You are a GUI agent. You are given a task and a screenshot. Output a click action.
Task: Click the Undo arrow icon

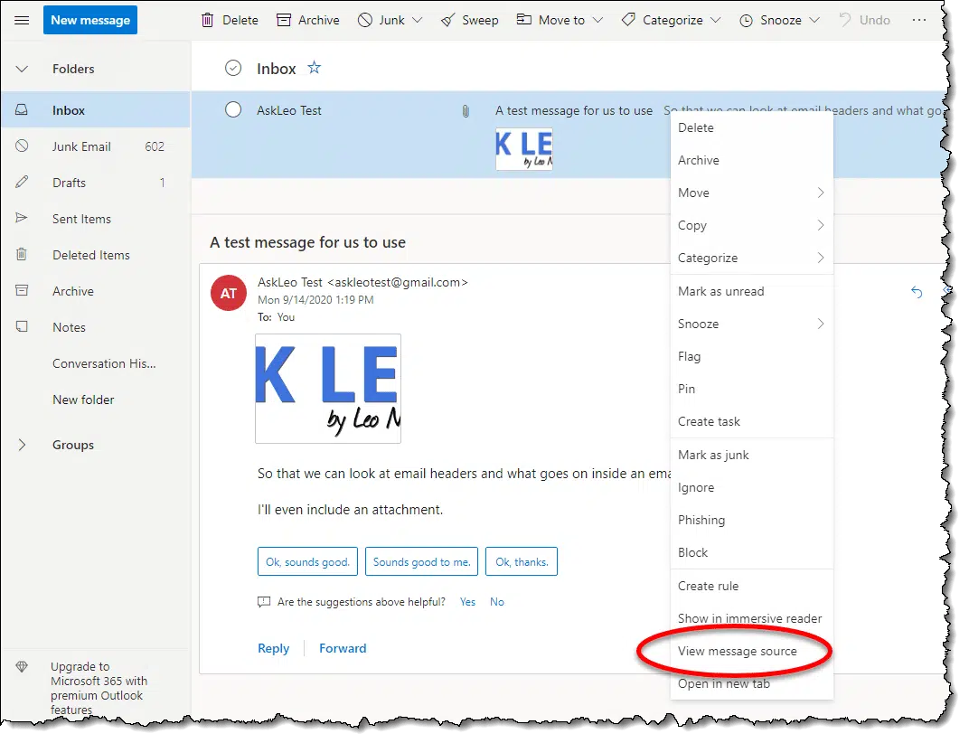pos(845,20)
